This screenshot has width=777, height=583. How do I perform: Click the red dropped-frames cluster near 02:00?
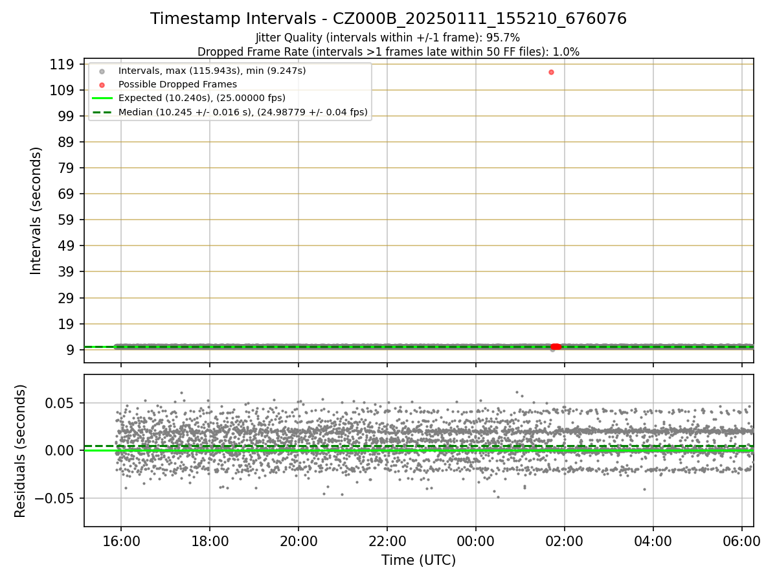tap(556, 347)
